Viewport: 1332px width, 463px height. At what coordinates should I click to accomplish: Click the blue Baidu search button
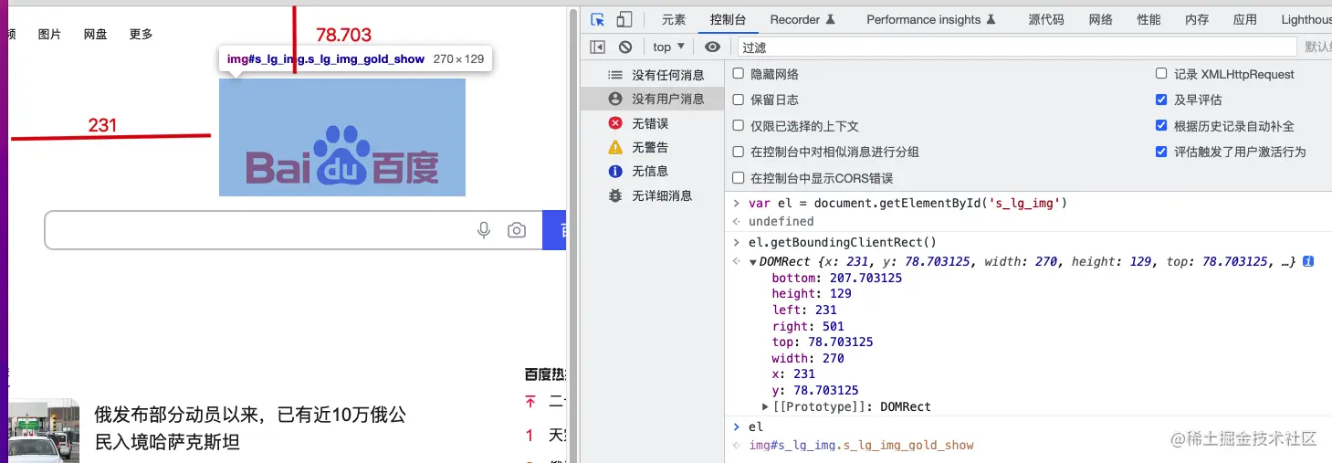pos(555,230)
